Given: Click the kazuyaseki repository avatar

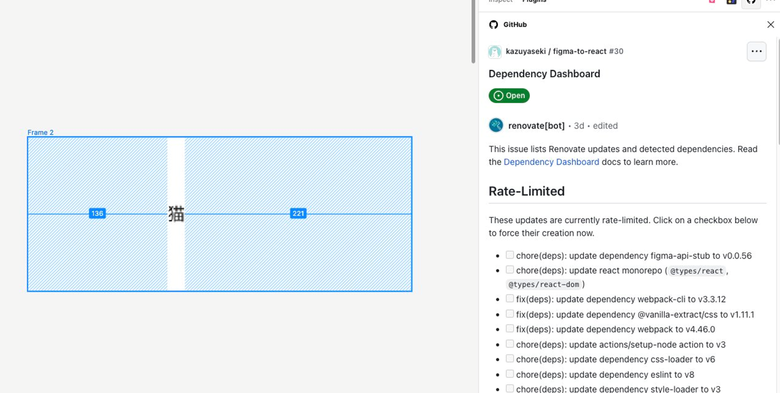Looking at the screenshot, I should pyautogui.click(x=495, y=52).
